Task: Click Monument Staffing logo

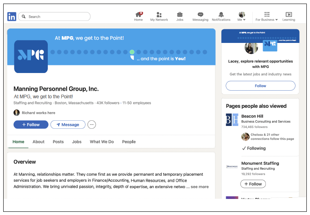Action: (x=232, y=166)
